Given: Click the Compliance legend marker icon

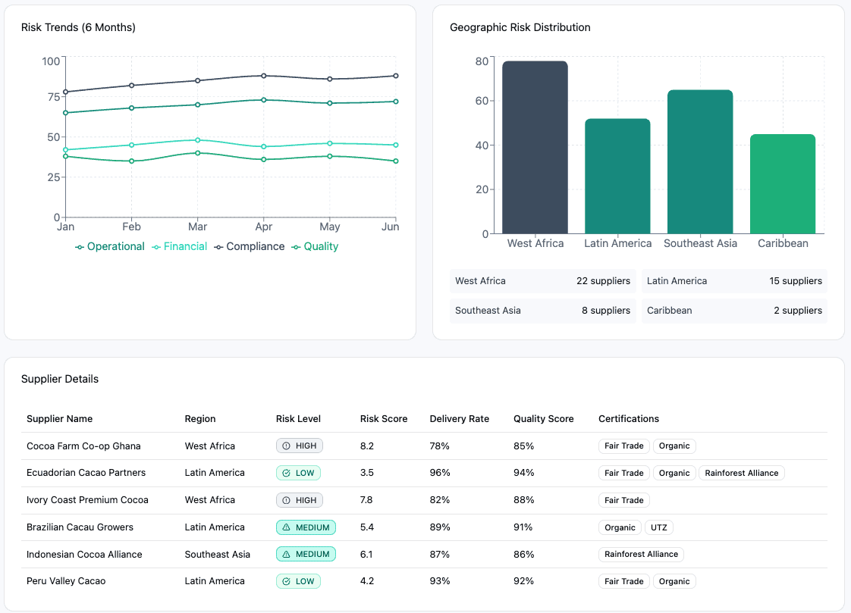Looking at the screenshot, I should pyautogui.click(x=218, y=247).
